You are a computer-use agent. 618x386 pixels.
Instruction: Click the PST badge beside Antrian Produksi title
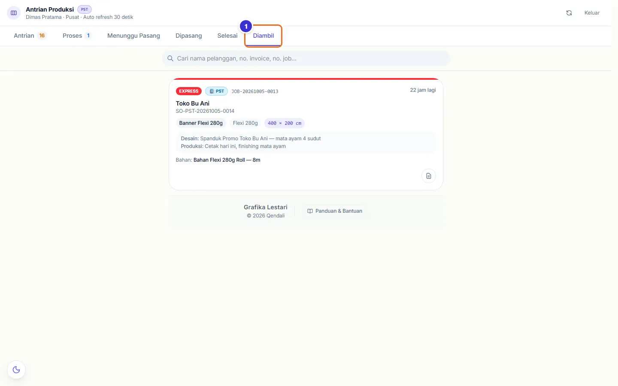click(x=85, y=9)
